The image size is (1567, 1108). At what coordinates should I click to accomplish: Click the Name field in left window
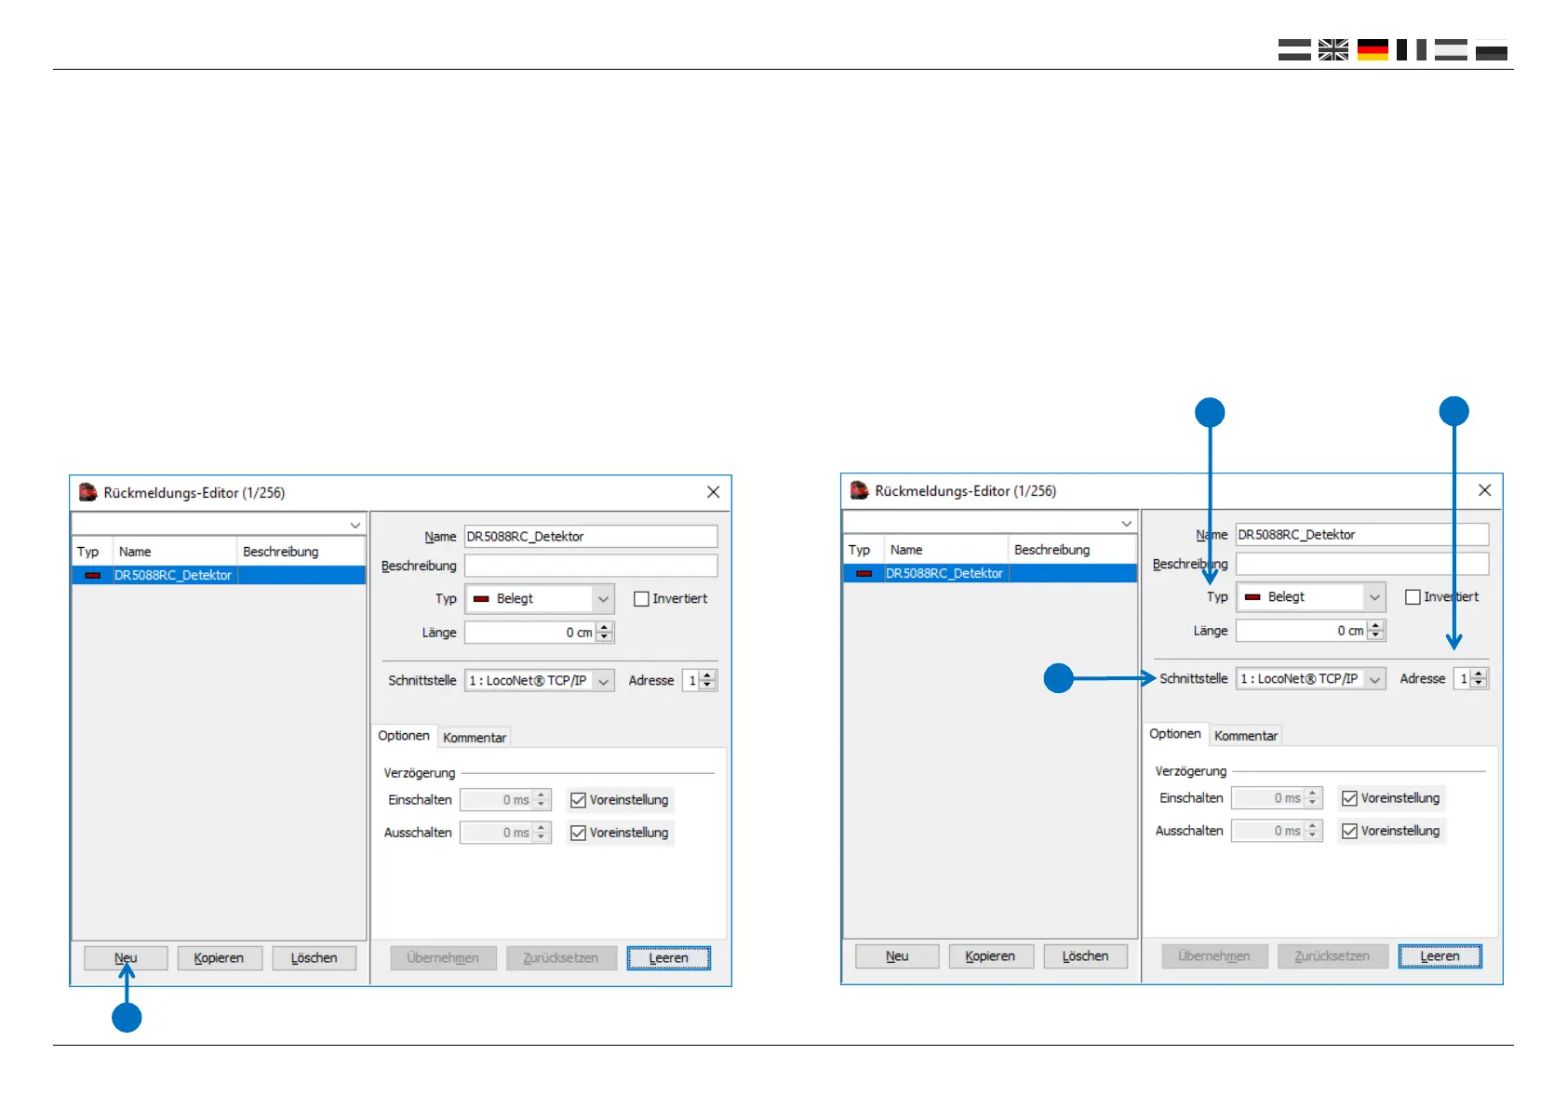pyautogui.click(x=591, y=537)
